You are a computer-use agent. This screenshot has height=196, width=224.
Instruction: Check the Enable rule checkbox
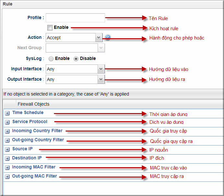(50, 28)
